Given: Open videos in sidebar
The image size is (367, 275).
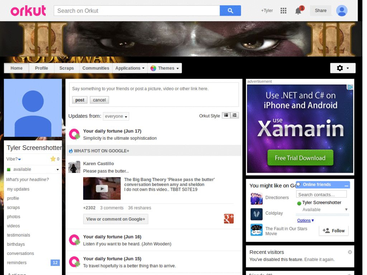Looking at the screenshot, I should tap(13, 226).
